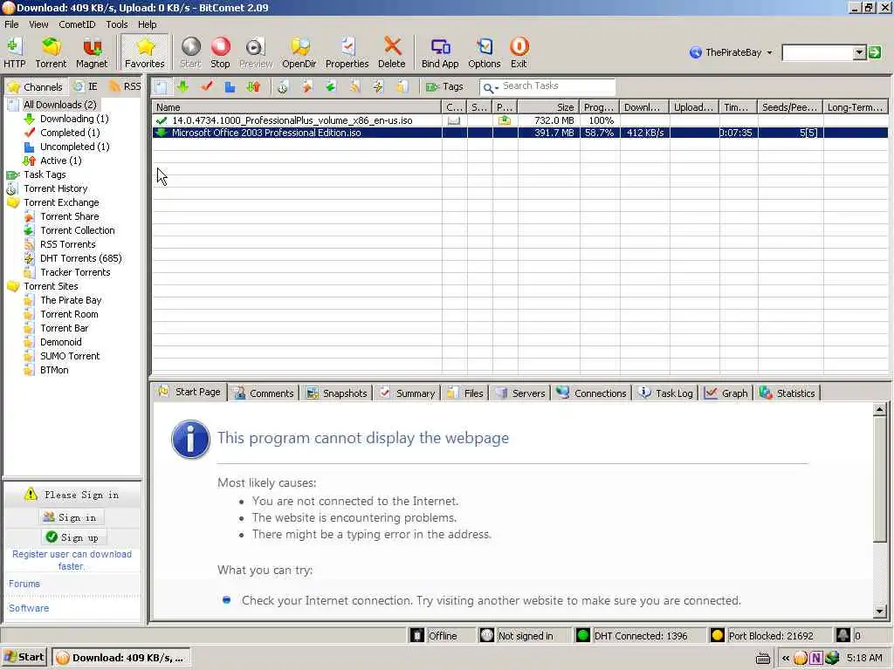This screenshot has height=670, width=894.
Task: Open the View menu
Action: (x=38, y=24)
